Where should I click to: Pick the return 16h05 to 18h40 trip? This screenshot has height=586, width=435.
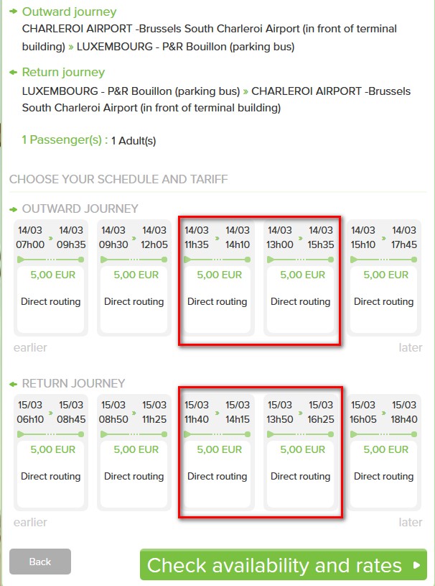[x=384, y=452]
